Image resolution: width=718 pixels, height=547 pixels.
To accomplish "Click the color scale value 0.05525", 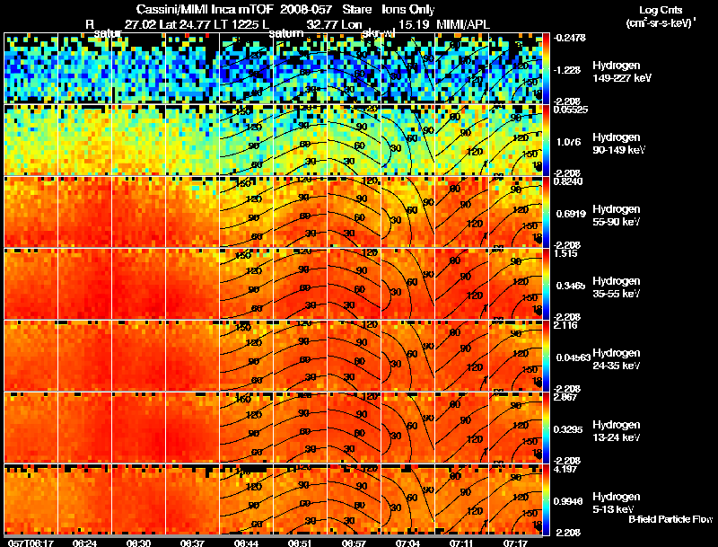I will click(x=571, y=110).
